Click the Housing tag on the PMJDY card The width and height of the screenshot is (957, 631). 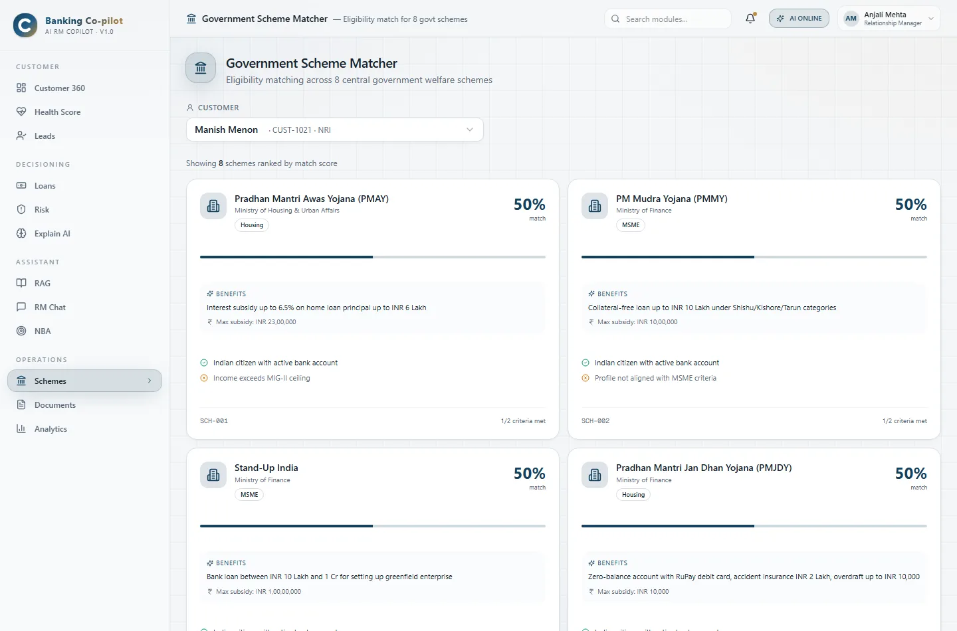(x=633, y=495)
